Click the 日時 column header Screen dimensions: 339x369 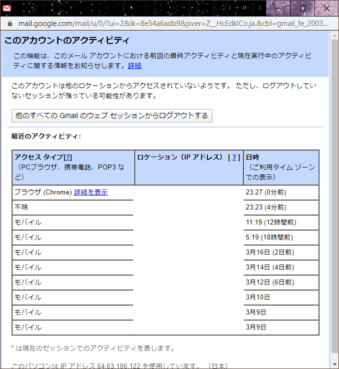[281, 167]
